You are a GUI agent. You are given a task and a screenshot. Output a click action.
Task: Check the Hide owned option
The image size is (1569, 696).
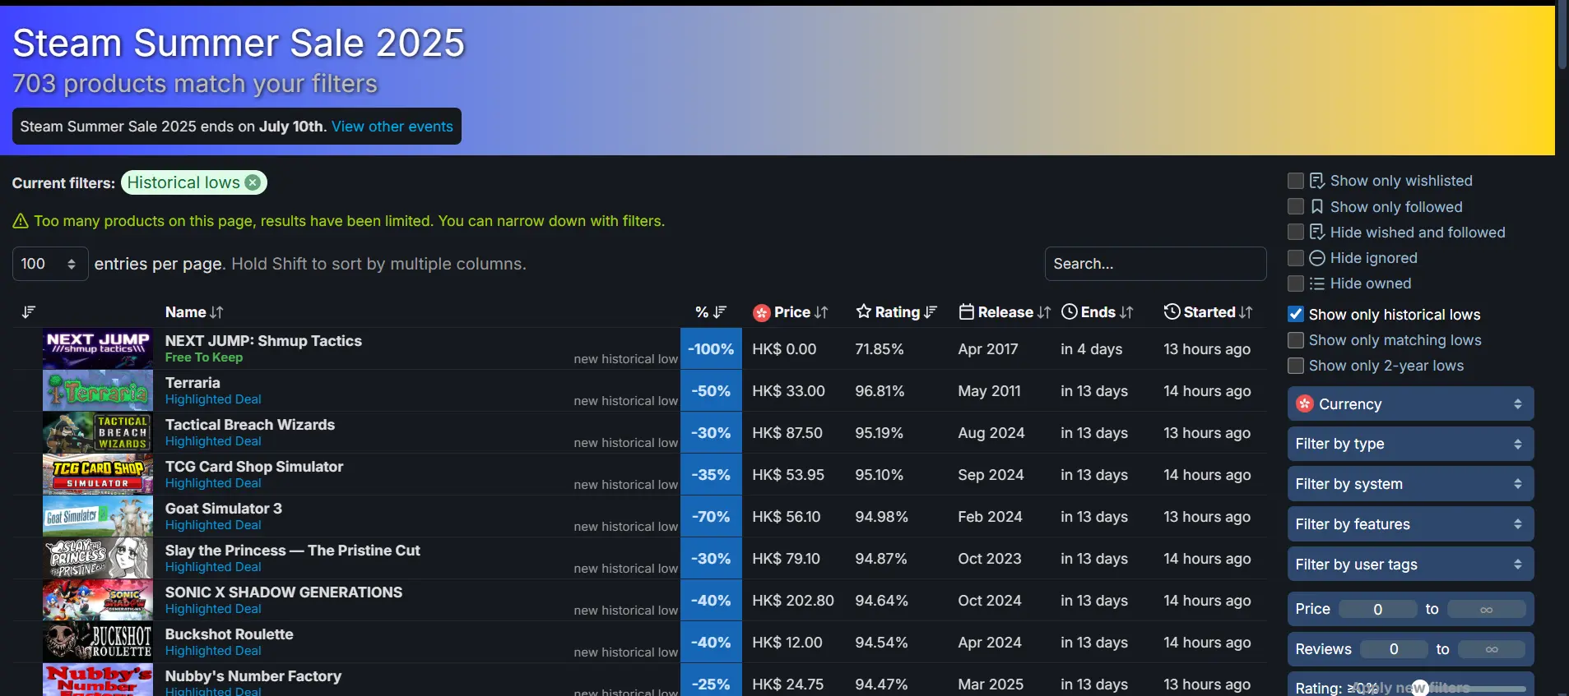(1296, 283)
